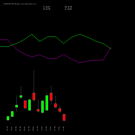The image size is (135, 135).
Task: Select the 06 Mar date label
Action: click(x=29, y=128)
